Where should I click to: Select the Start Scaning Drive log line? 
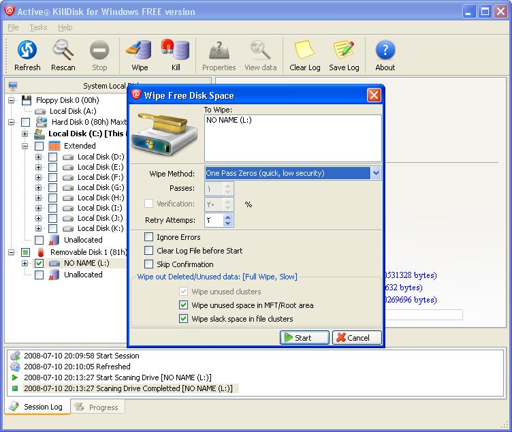click(118, 377)
